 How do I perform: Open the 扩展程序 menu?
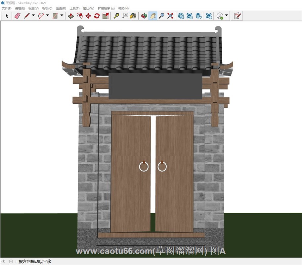click(x=106, y=8)
